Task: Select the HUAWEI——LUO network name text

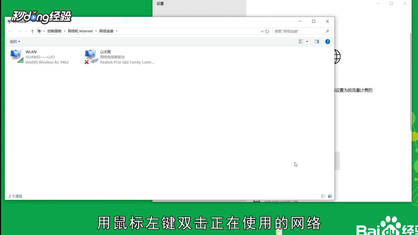Action: [x=40, y=57]
